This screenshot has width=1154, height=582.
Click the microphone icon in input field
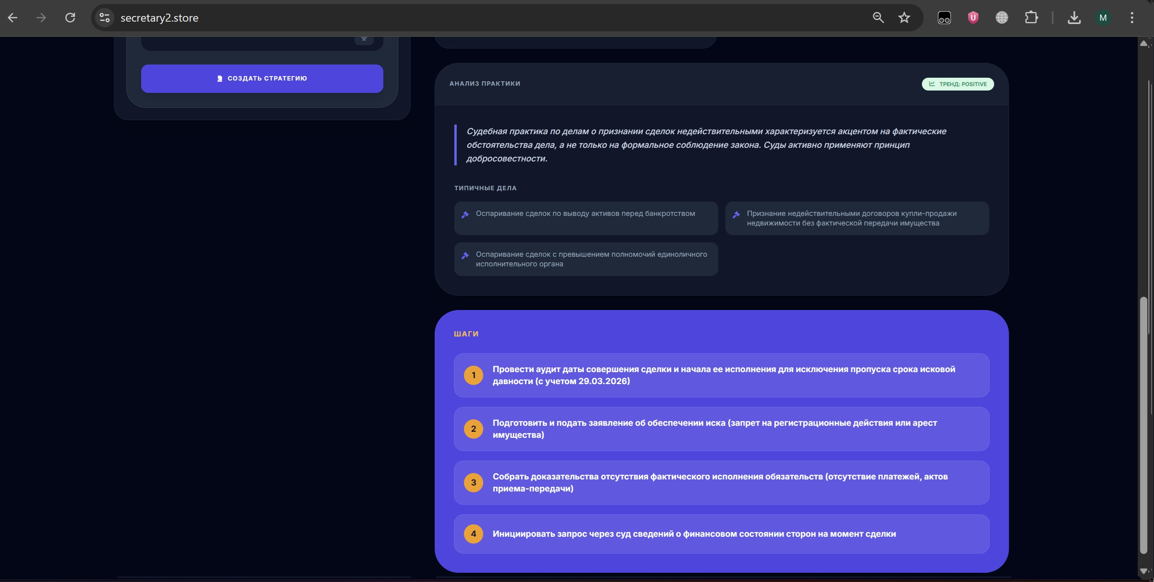pyautogui.click(x=364, y=39)
